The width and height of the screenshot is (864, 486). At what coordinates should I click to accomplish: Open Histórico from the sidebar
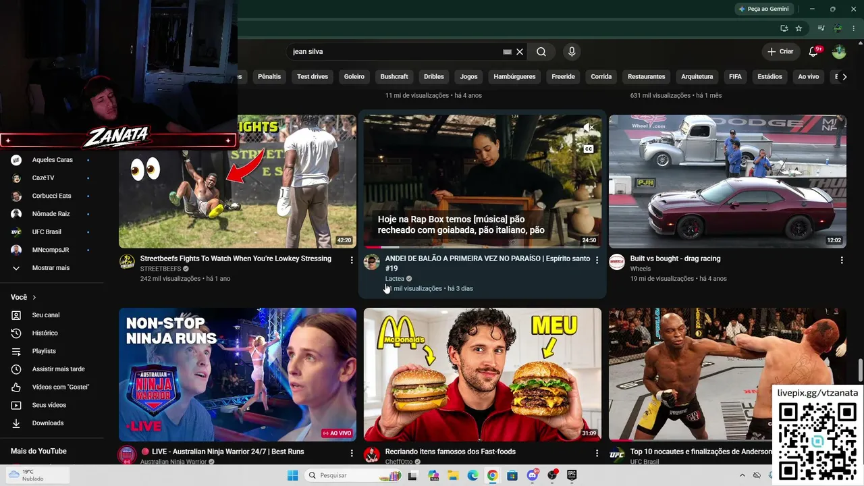[x=45, y=333]
